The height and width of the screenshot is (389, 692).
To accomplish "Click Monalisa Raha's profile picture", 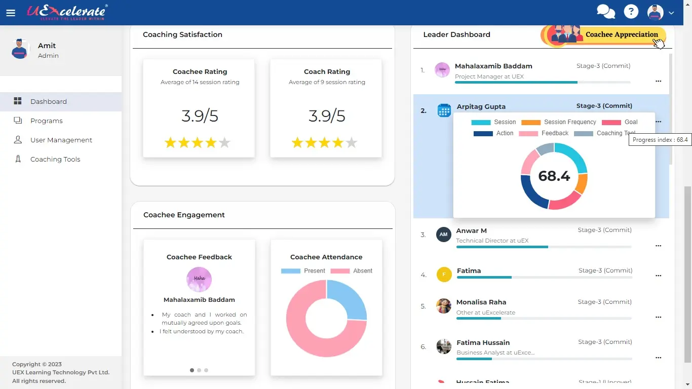I will coord(443,306).
